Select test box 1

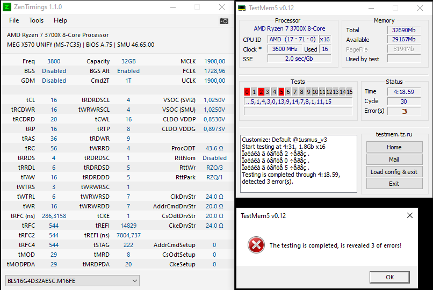(254, 92)
